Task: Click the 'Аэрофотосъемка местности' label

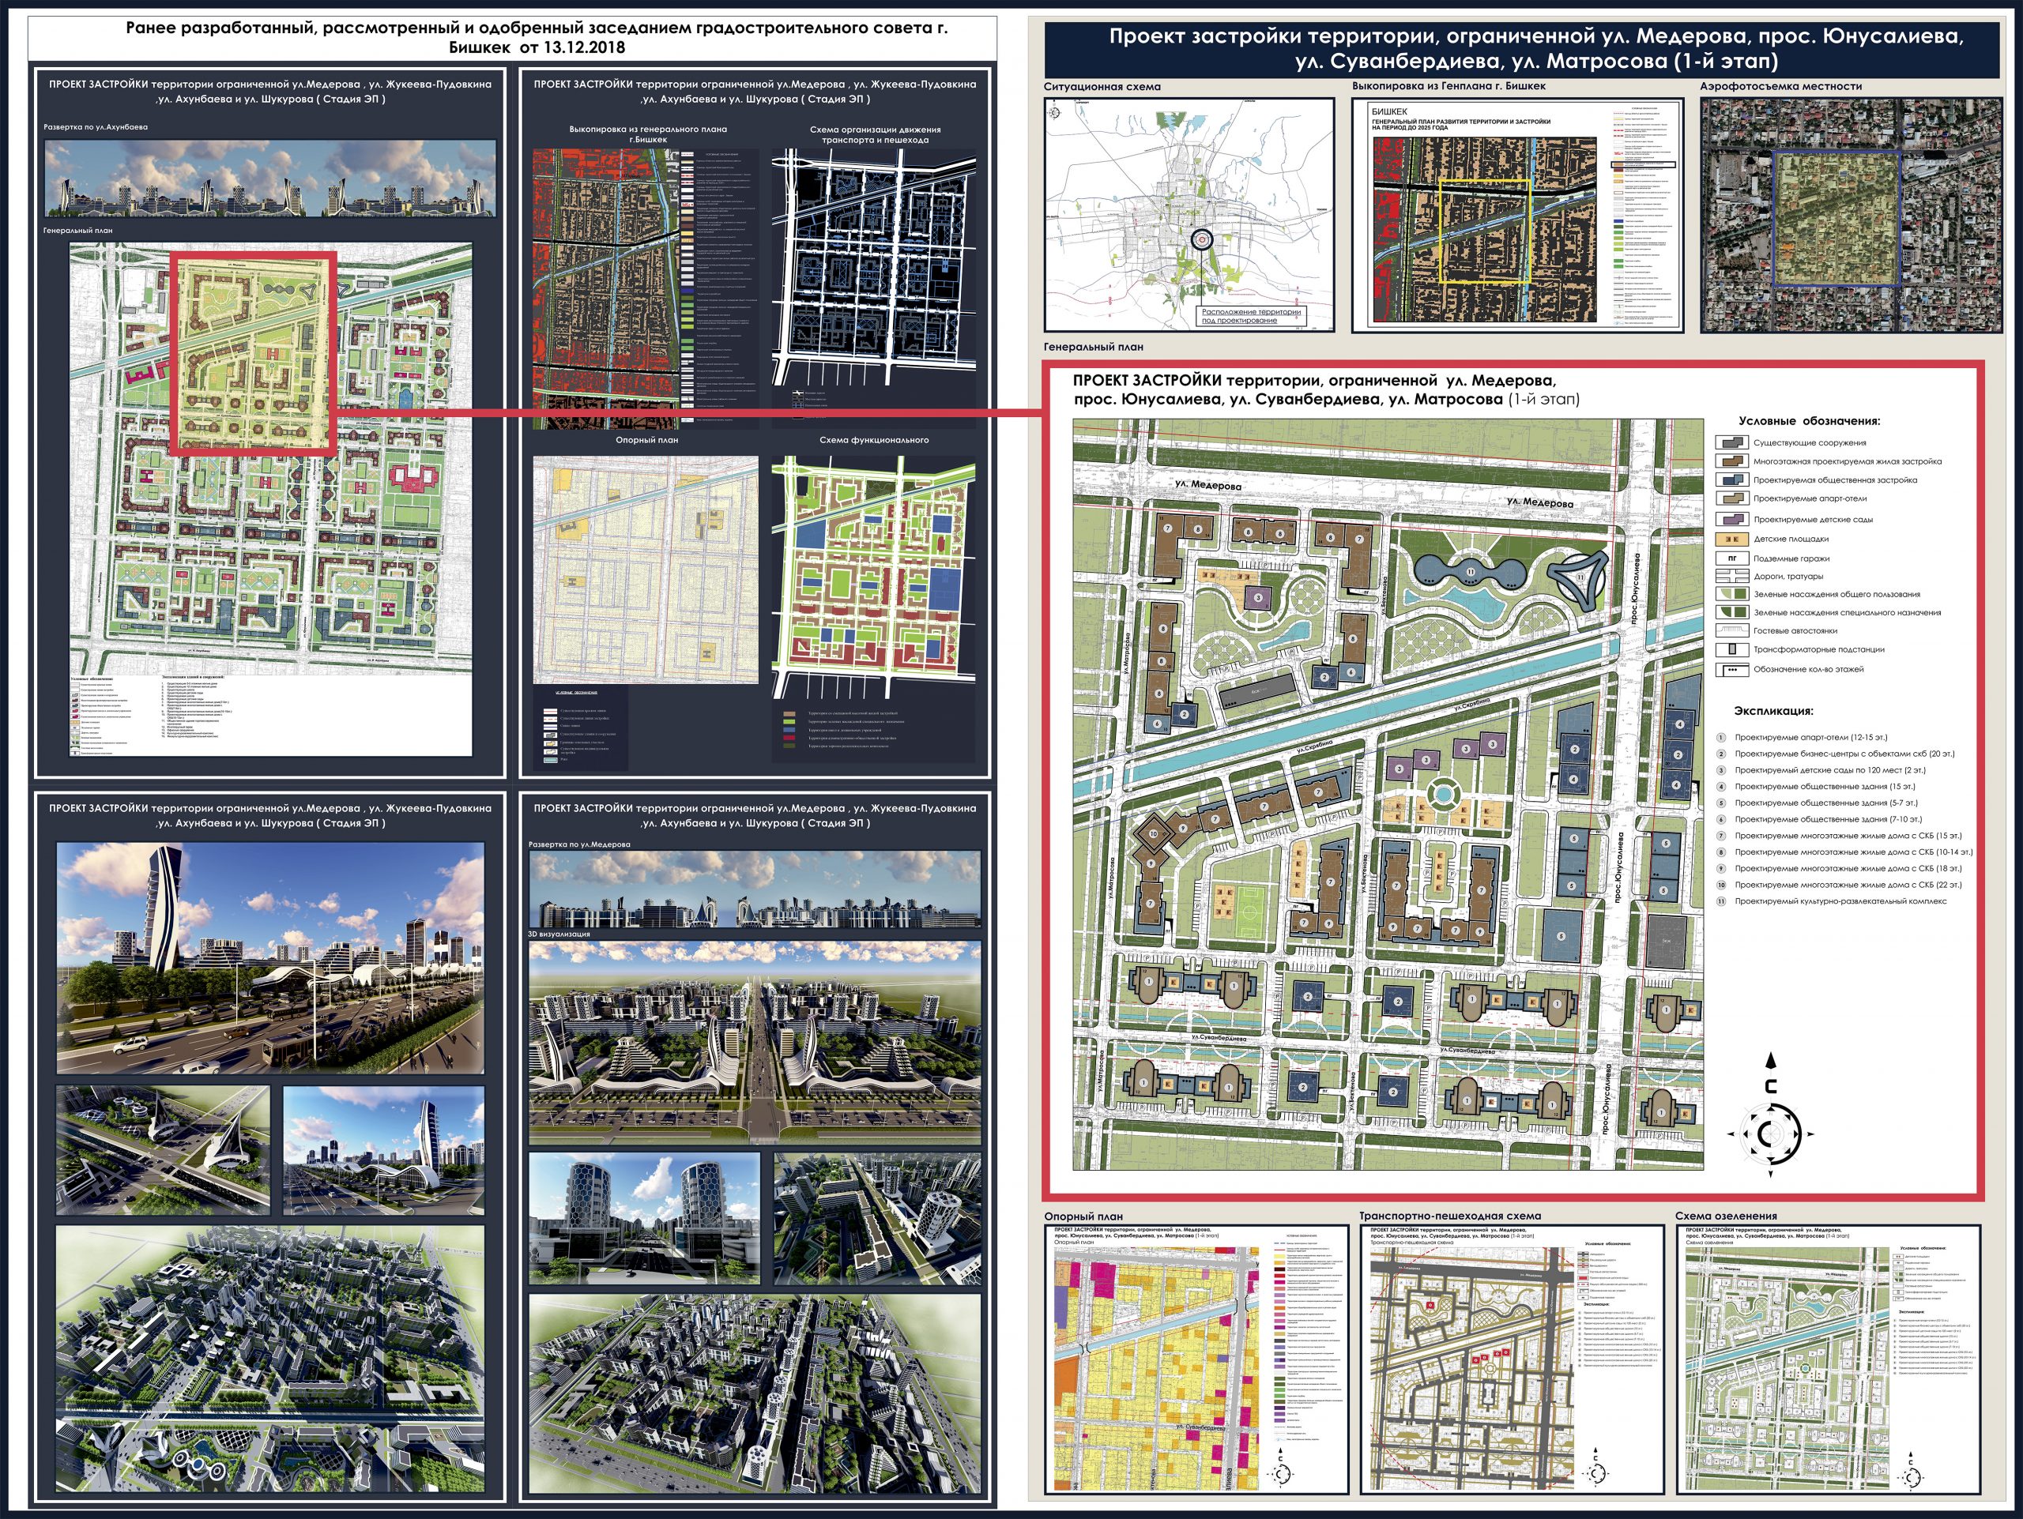Action: click(1780, 86)
